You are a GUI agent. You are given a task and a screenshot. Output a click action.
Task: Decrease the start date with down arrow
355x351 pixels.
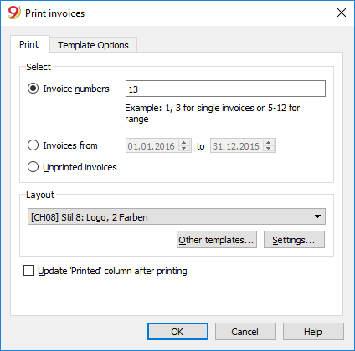184,149
